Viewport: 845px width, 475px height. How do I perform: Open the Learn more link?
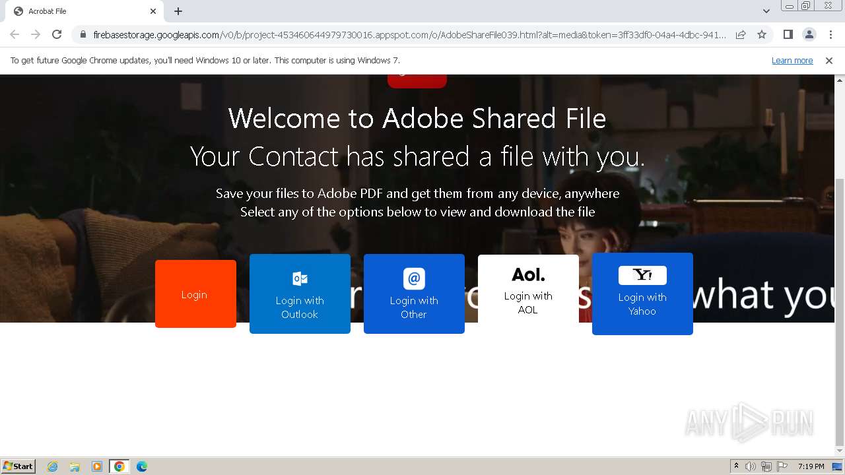click(792, 60)
